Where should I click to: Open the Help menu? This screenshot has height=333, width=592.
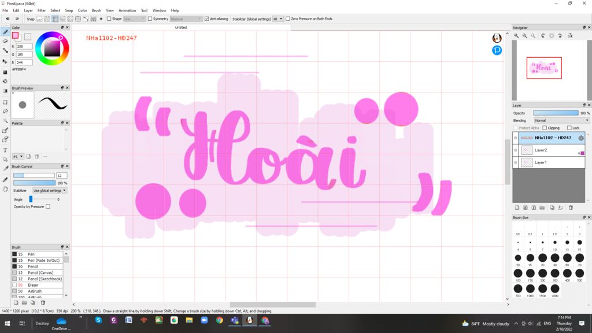point(175,10)
